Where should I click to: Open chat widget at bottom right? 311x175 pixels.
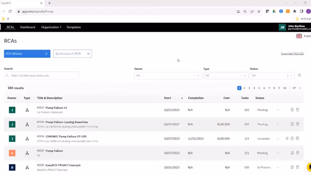point(309,167)
